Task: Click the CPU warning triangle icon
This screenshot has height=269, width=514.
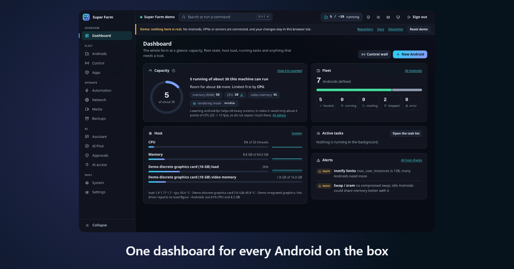Action: [242, 95]
